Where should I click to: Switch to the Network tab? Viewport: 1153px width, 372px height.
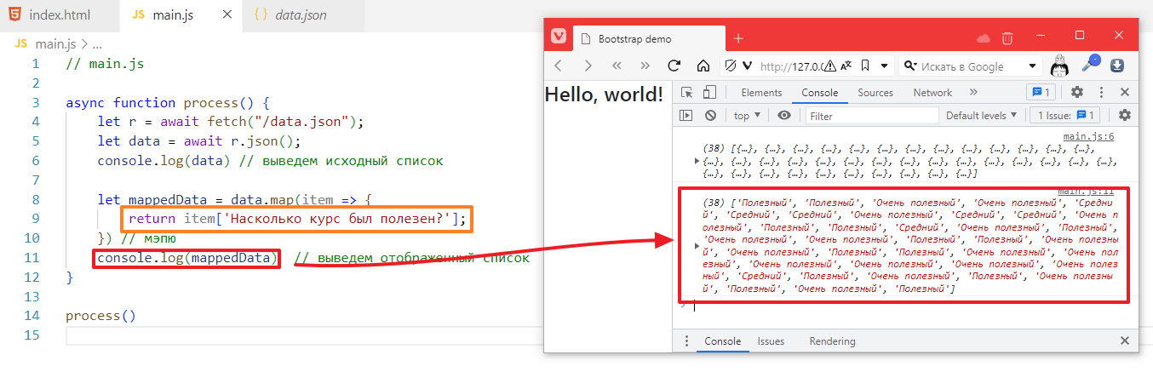click(x=932, y=93)
